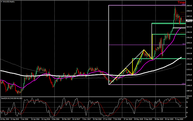Click the Stoch(20,10,2) indicator label
The width and height of the screenshot is (193, 121).
coord(6,98)
